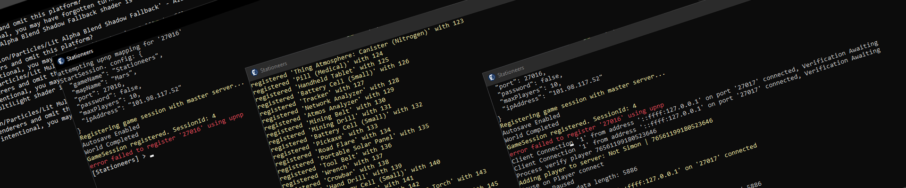Click 'GameSession registered. SessionId: 4' in left console

tap(151, 138)
